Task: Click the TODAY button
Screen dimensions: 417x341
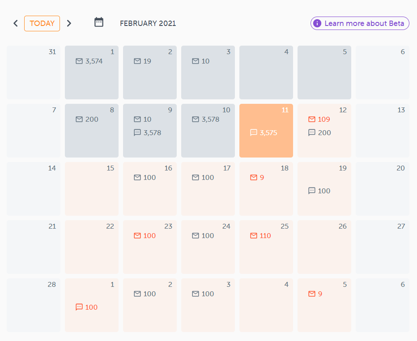Action: (42, 23)
